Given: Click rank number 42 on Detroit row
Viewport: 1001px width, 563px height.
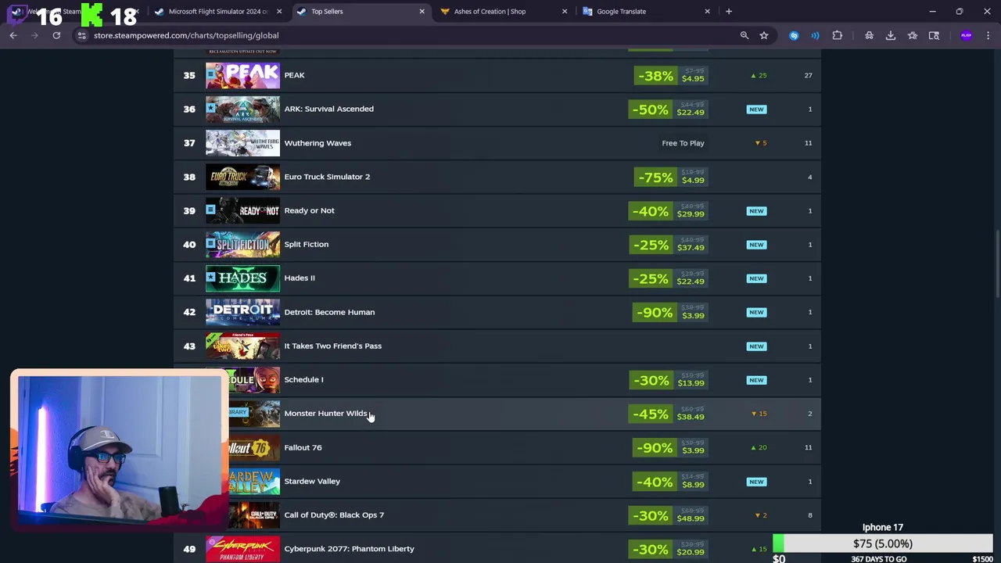Looking at the screenshot, I should click(189, 312).
